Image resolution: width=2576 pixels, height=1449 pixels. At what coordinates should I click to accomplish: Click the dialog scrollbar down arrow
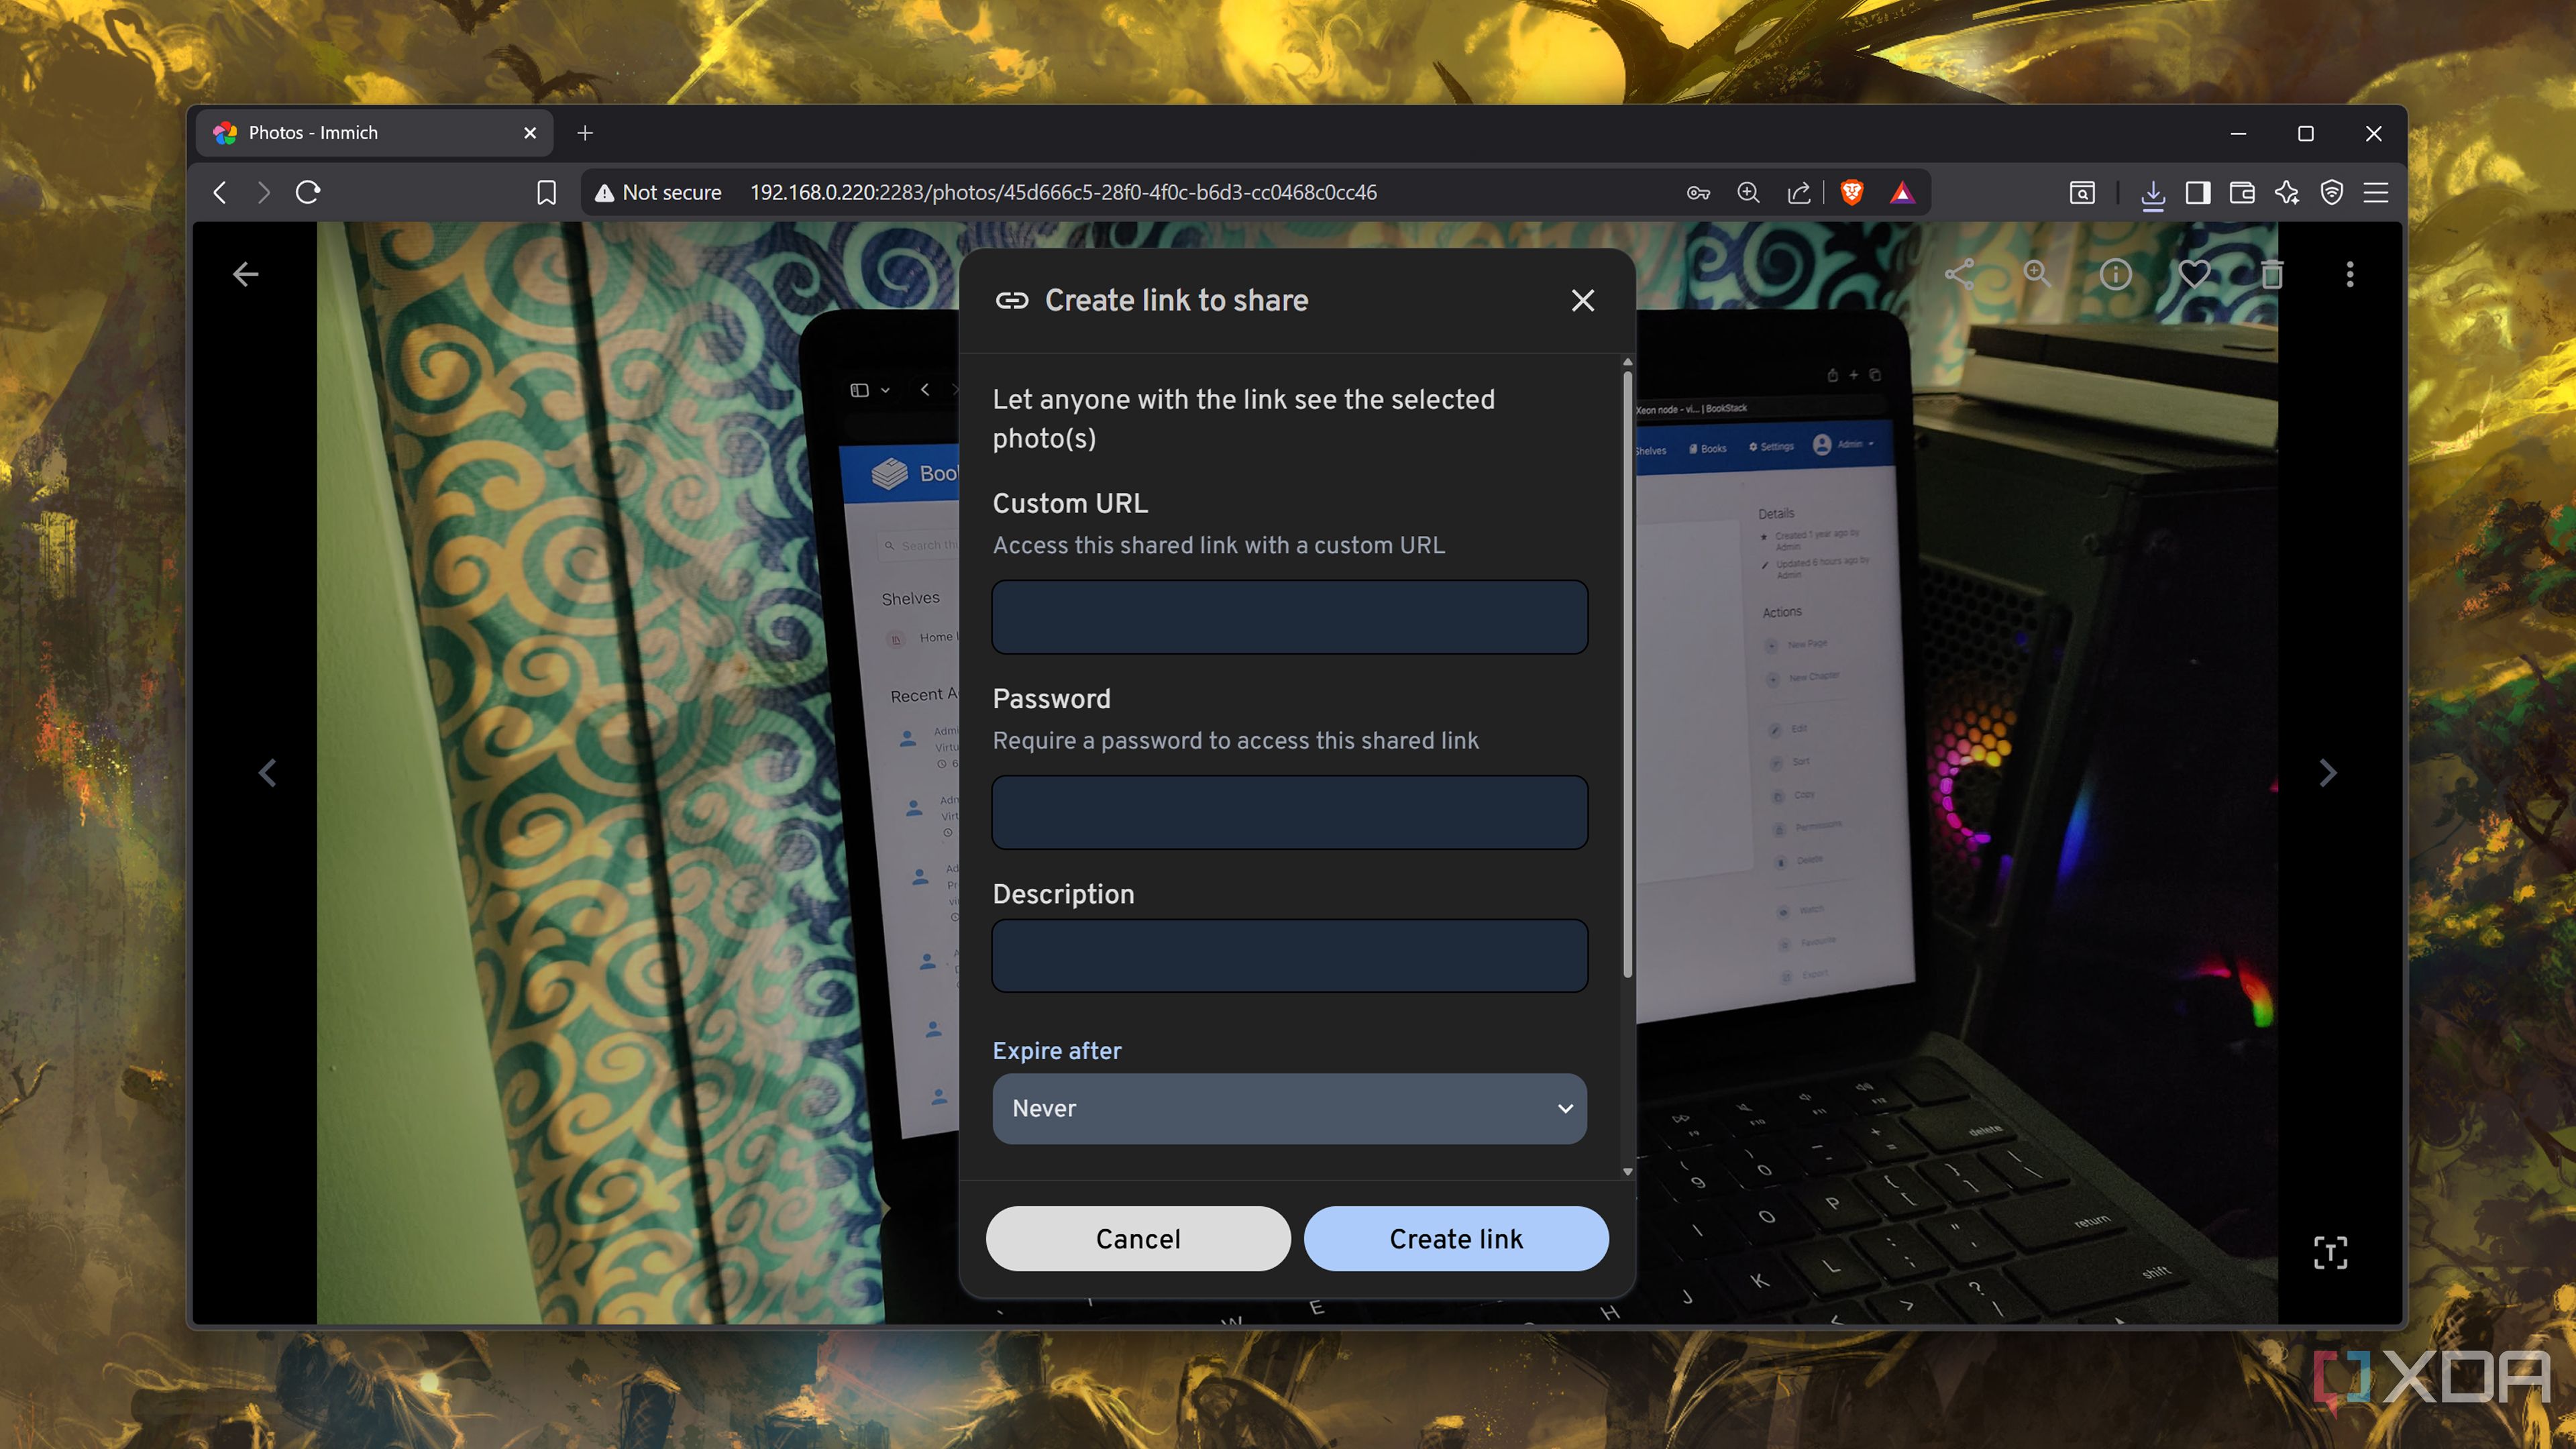click(1628, 1171)
